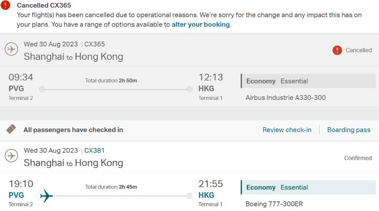Click the Shanghai to Hong Kong heading for CX381

[73, 163]
